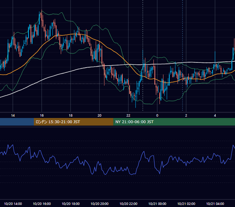This screenshot has height=207, width=235.
Task: Select the blue session bar before ロンドン
Action: pos(17,122)
